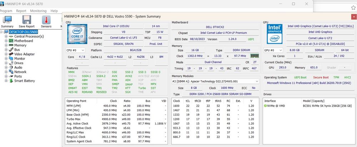The width and height of the screenshot is (357, 147).
Task: Close the System Summary window
Action: point(353,16)
